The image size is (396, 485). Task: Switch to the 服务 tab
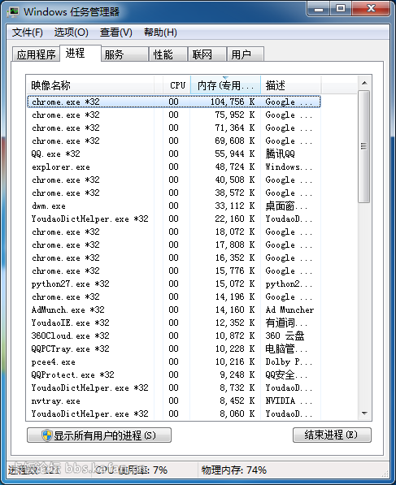click(124, 54)
